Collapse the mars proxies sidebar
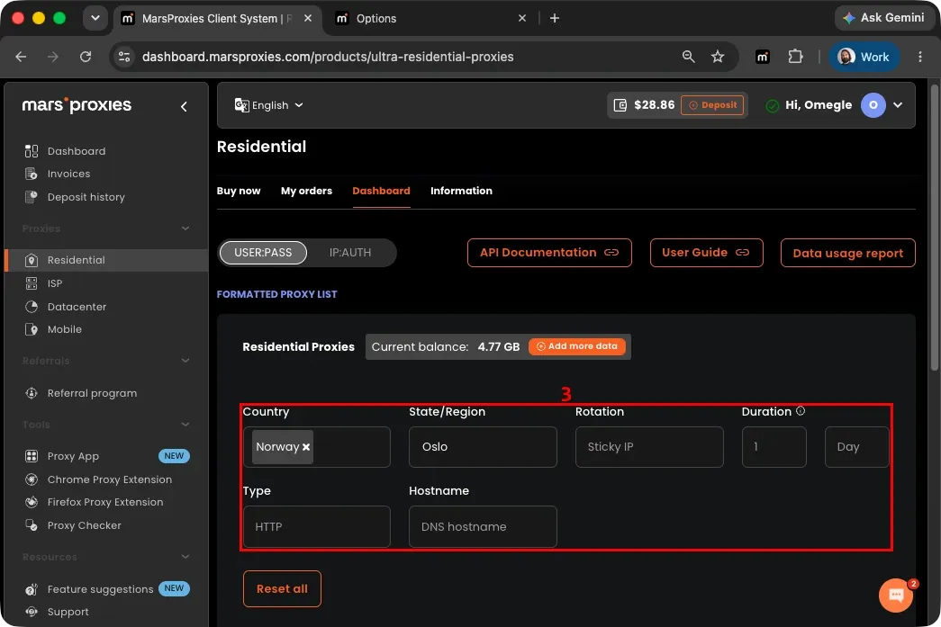Image resolution: width=941 pixels, height=627 pixels. tap(184, 107)
